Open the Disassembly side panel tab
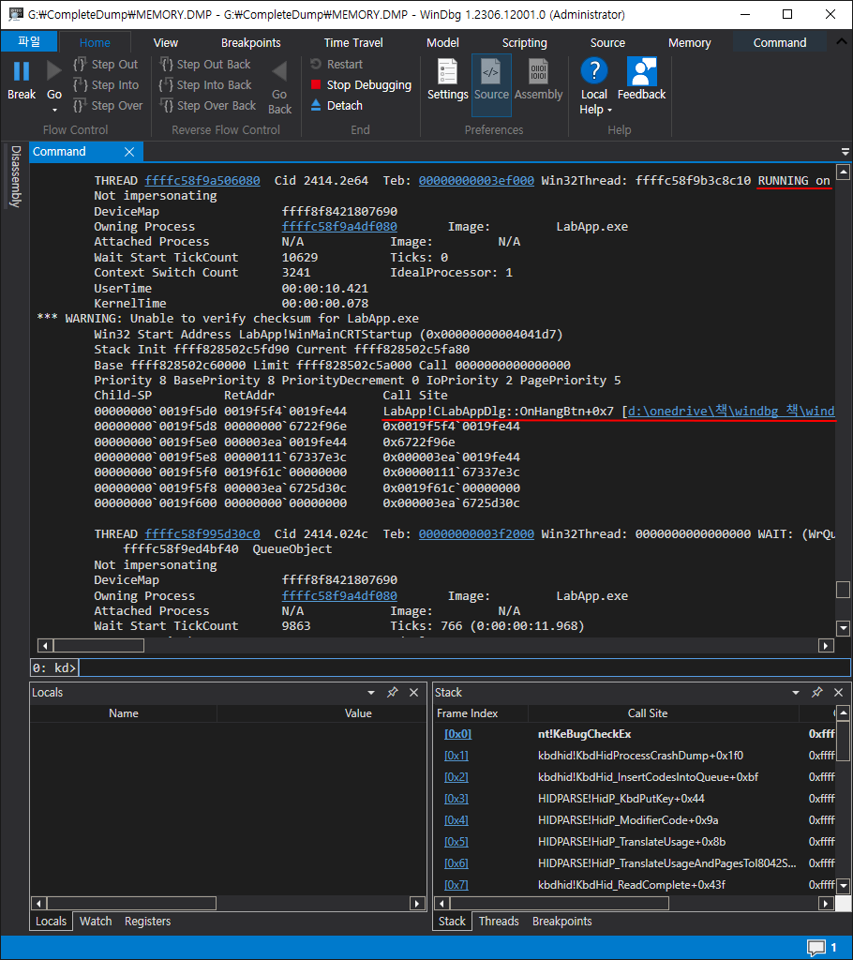 point(16,176)
